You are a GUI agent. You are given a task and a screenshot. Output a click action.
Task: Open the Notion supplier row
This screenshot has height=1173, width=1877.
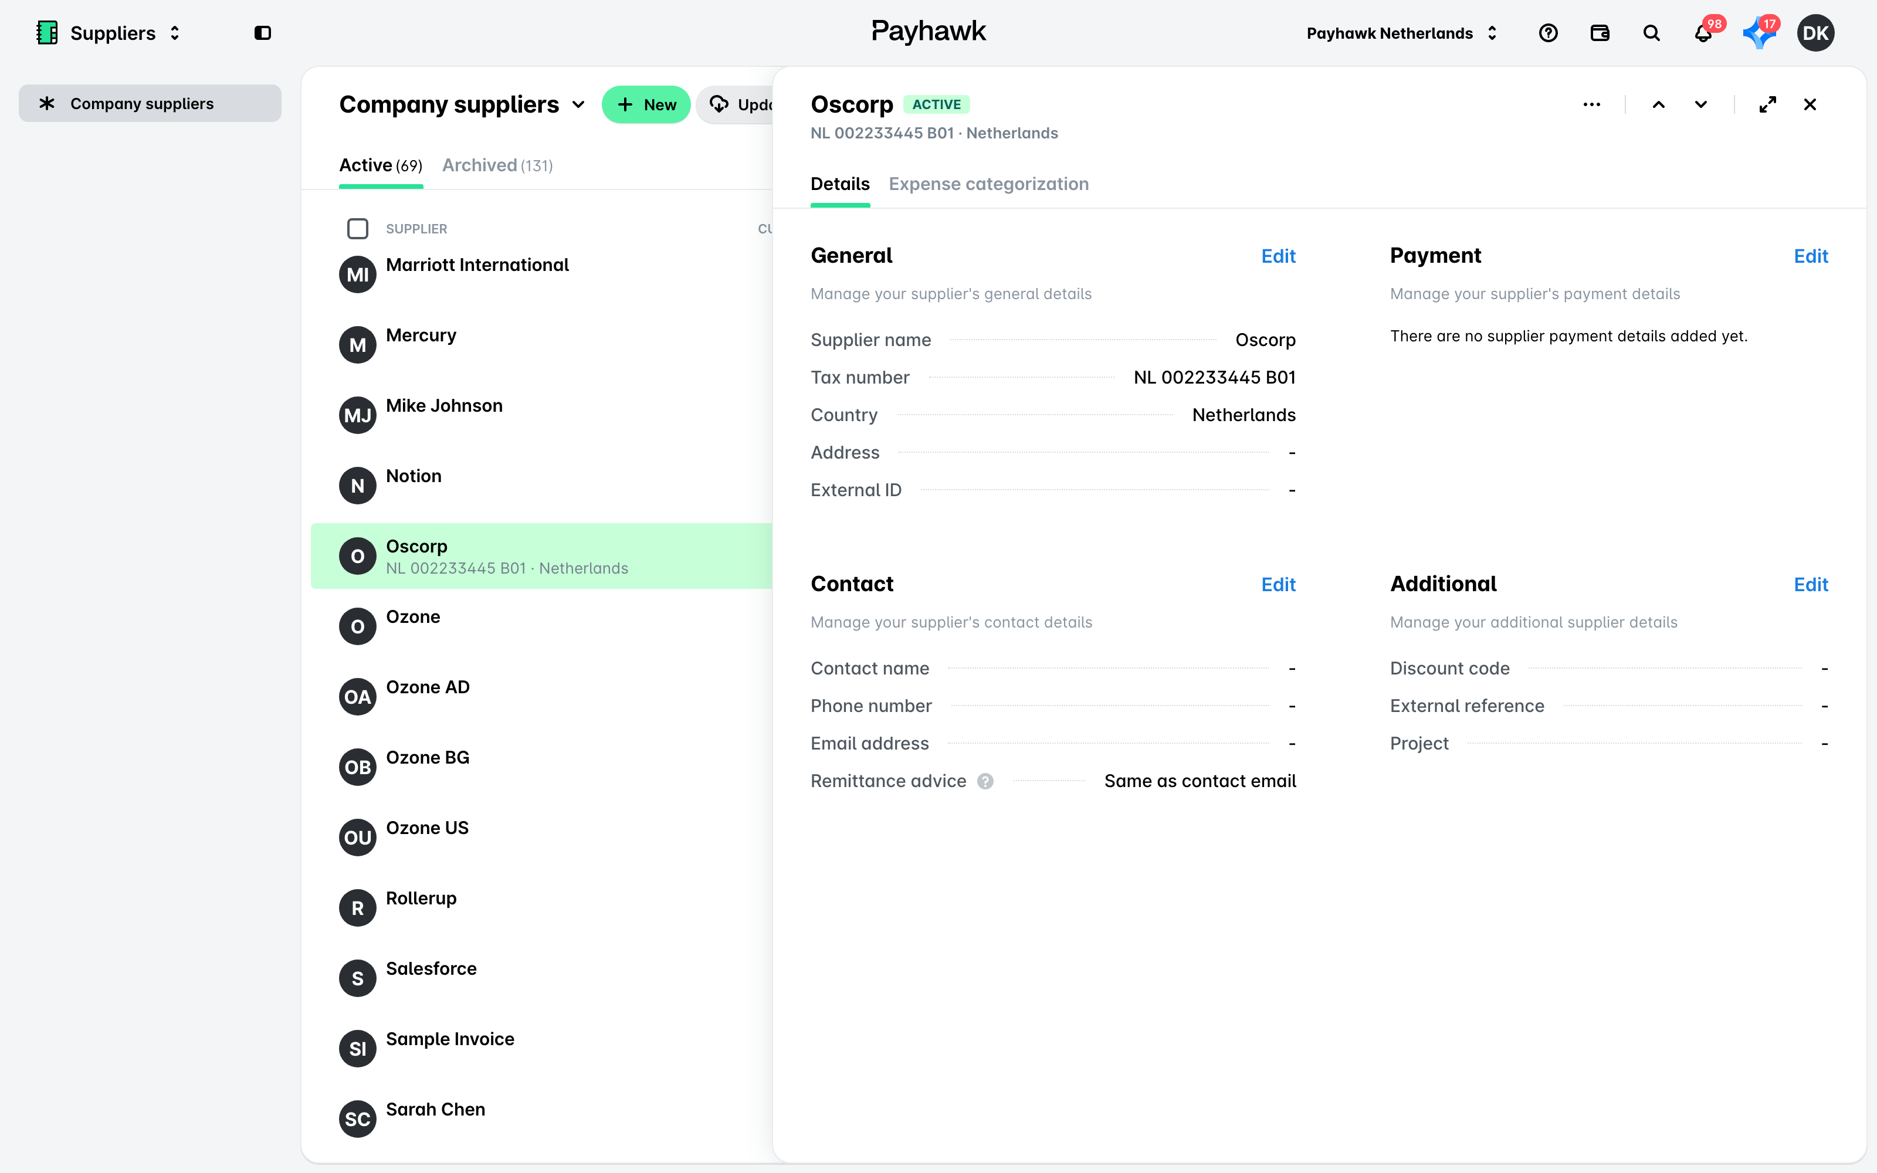[541, 486]
